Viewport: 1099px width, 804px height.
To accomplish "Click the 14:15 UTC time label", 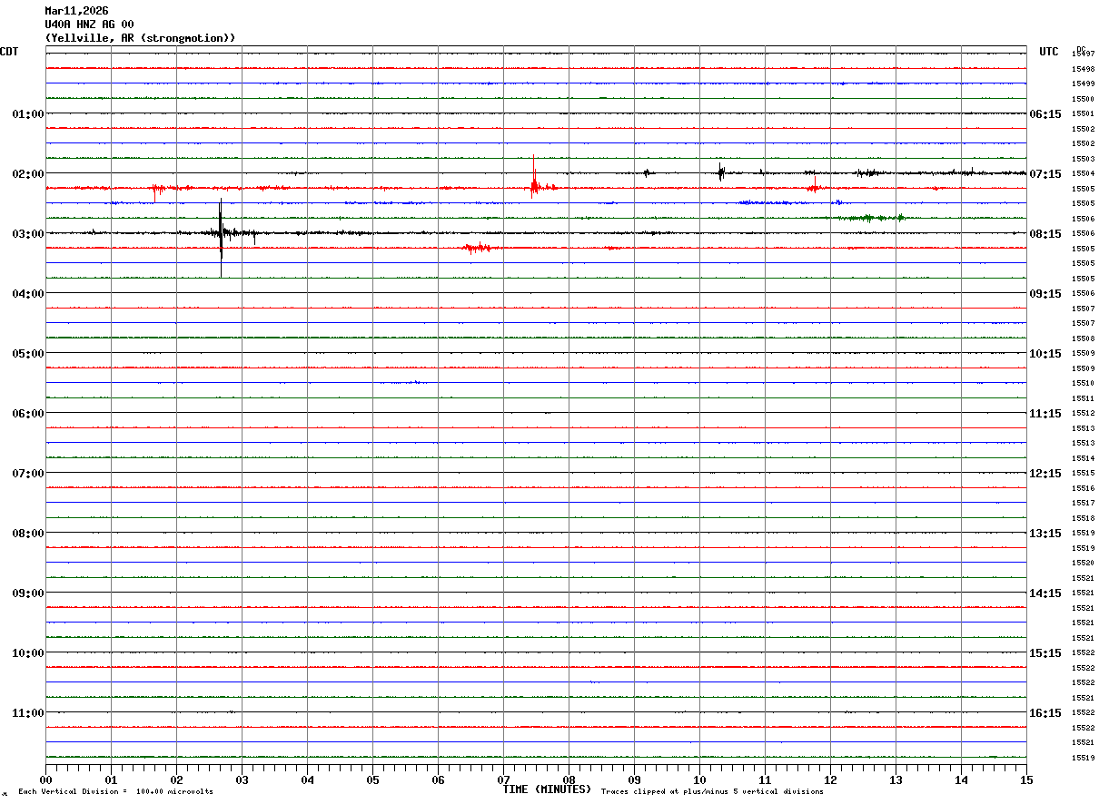I will pos(1045,593).
